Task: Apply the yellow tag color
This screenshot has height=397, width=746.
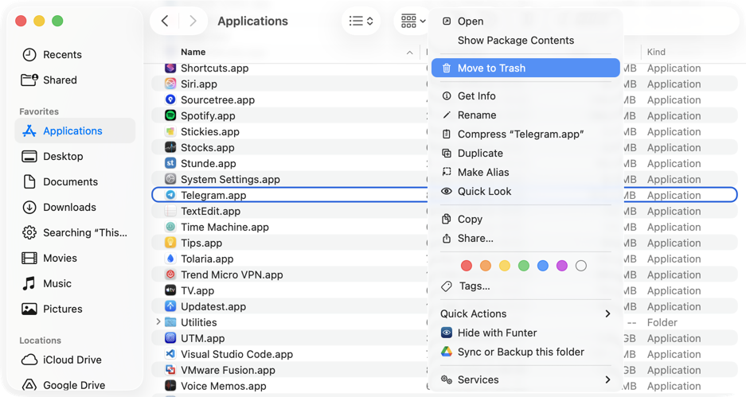Action: point(504,266)
